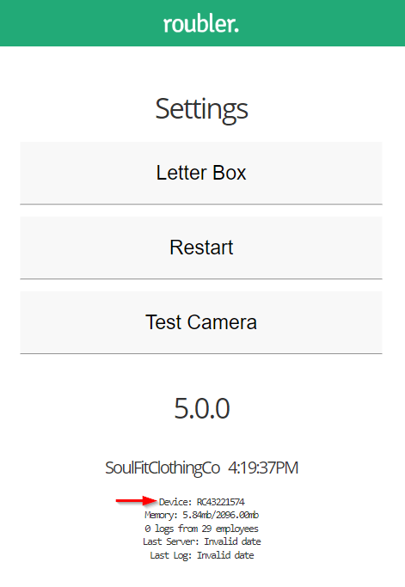Click the 5.0.0 version number
Image resolution: width=405 pixels, height=587 pixels.
(x=202, y=408)
